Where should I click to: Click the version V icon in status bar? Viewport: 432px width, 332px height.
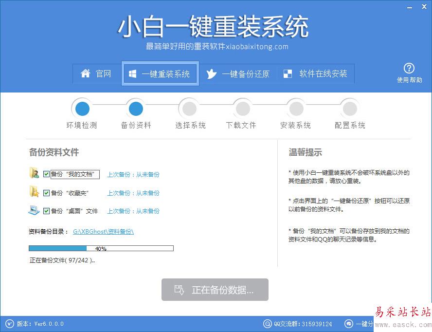(x=10, y=324)
